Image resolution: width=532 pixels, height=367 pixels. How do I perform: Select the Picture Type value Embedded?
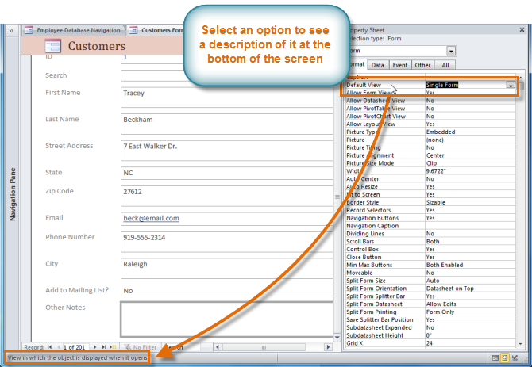click(470, 132)
